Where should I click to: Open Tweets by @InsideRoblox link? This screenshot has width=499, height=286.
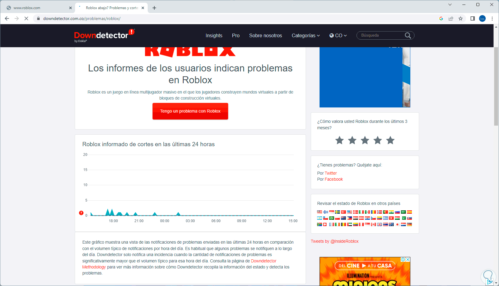[335, 241]
